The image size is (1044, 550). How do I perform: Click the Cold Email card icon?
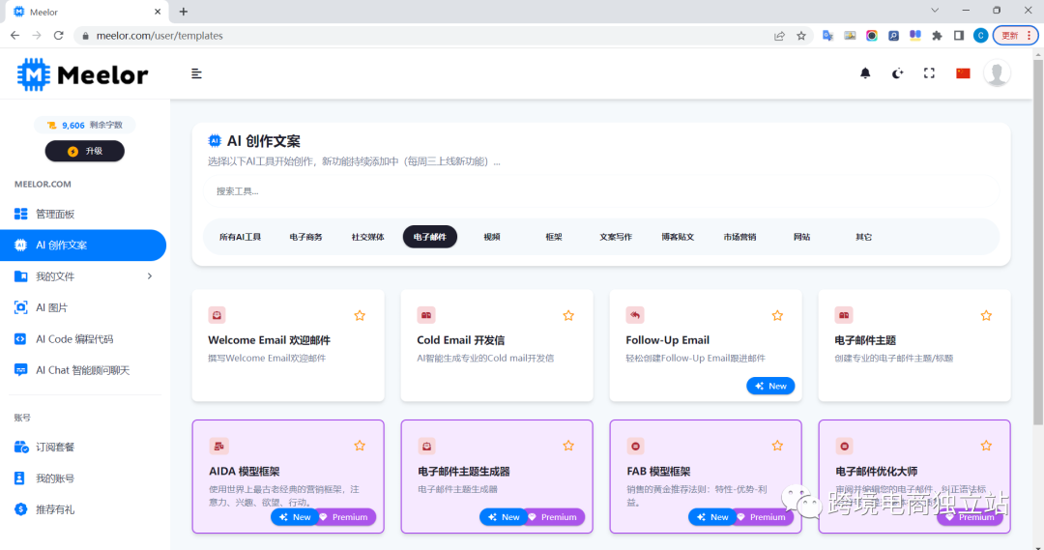click(426, 315)
